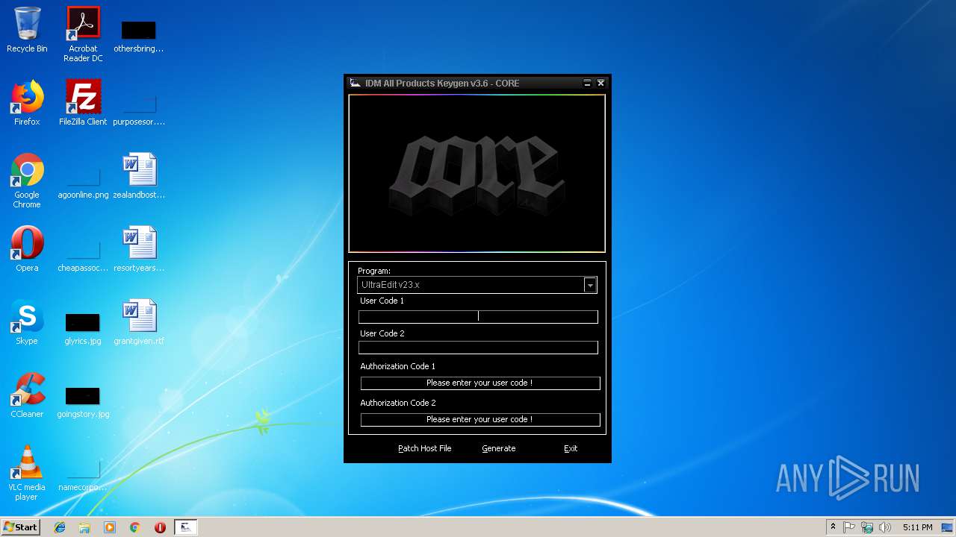This screenshot has height=537, width=956.
Task: Select the othersbring desktop file
Action: (x=138, y=34)
